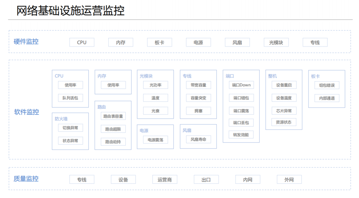This screenshot has width=359, height=198.
Task: Click the 风扇寿命 box
Action: pos(199,139)
